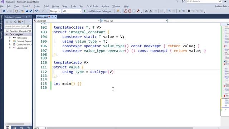
Task: Expand the External Dependencies node
Action: pyautogui.click(x=10, y=41)
